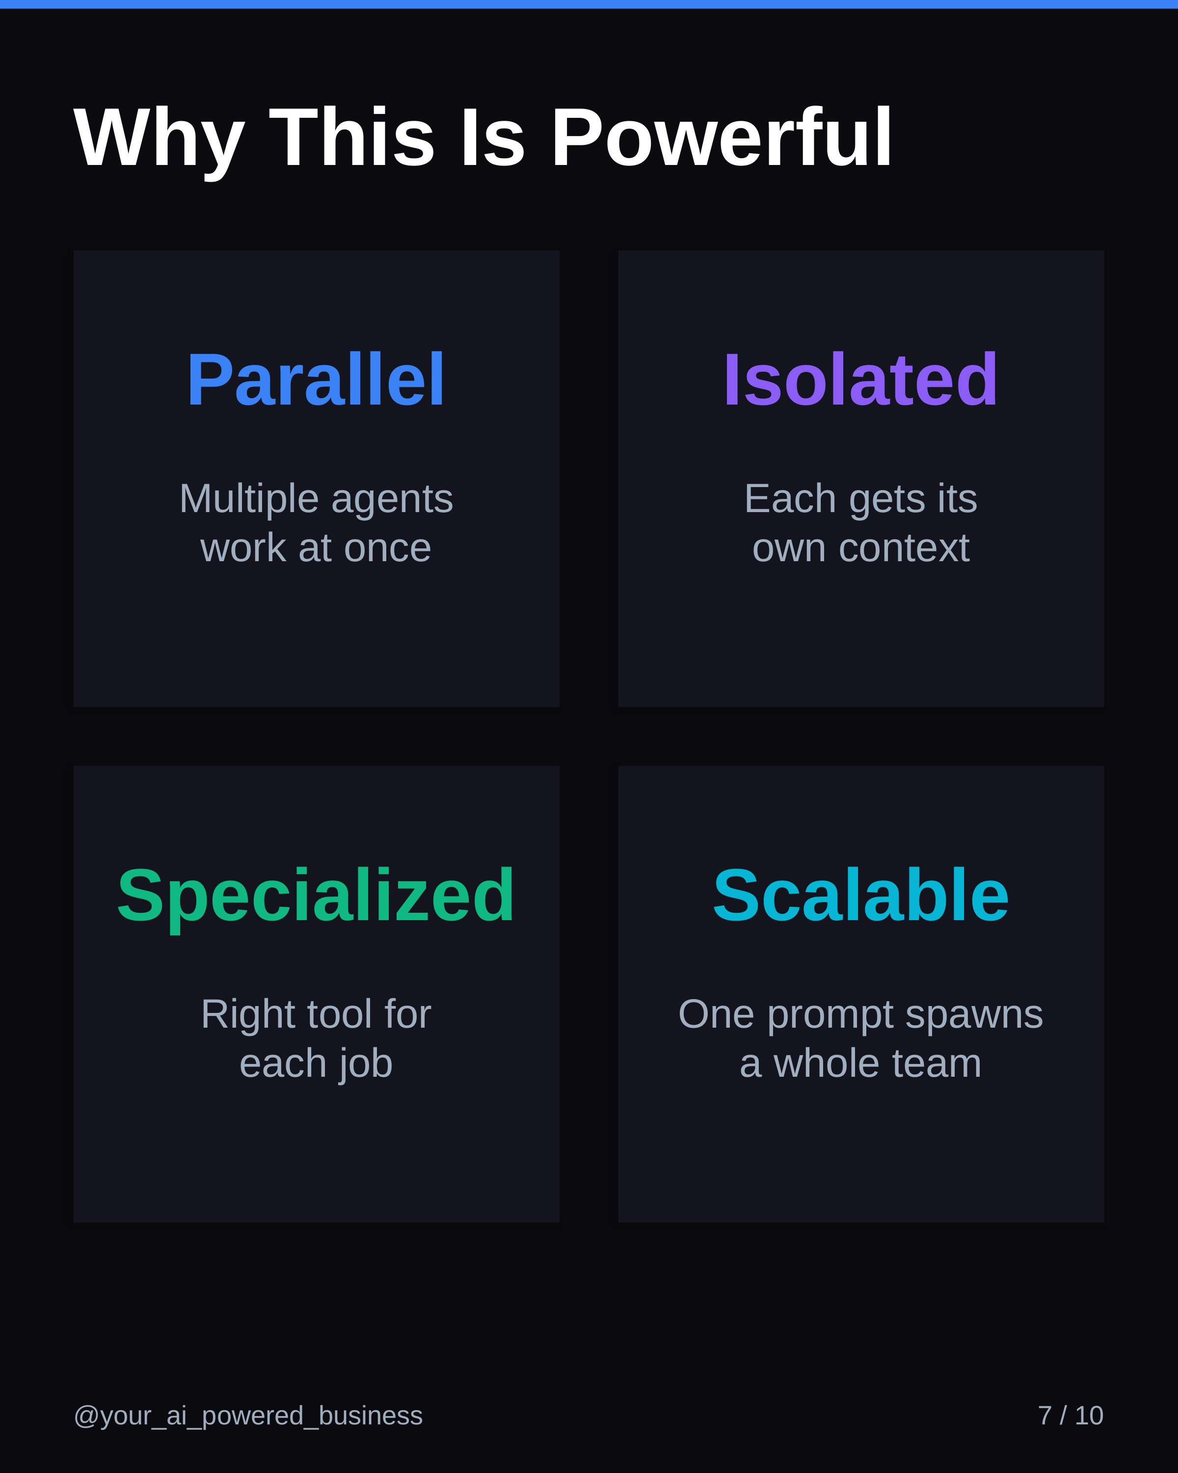
Task: Click the '7 / 10' page indicator
Action: pyautogui.click(x=1070, y=1415)
